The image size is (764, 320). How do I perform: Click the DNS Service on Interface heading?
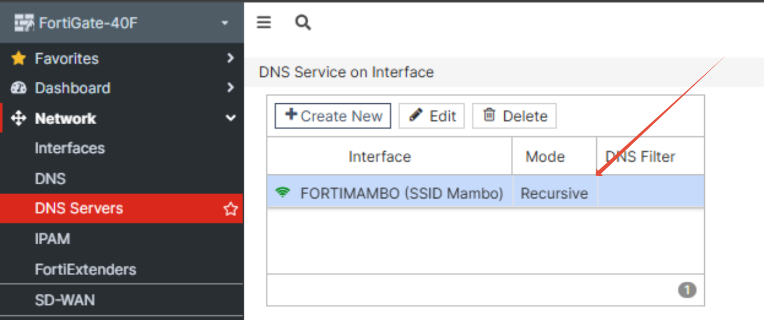pos(346,72)
